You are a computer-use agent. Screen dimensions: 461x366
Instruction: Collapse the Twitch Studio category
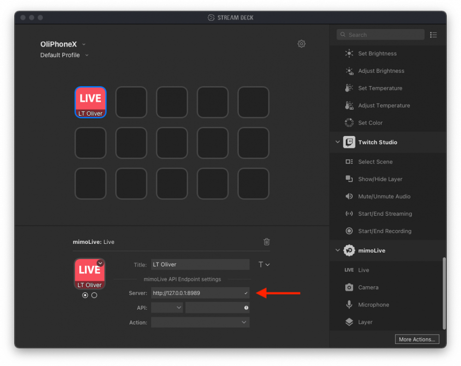click(337, 142)
